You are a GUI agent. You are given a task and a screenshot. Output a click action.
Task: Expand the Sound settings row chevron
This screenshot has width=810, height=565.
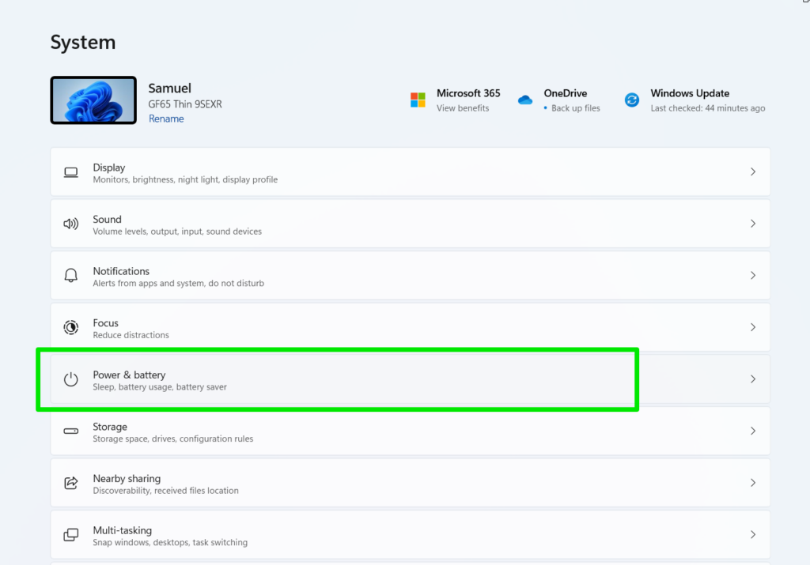coord(752,224)
